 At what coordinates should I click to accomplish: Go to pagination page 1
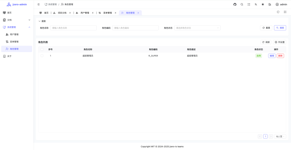point(265,137)
